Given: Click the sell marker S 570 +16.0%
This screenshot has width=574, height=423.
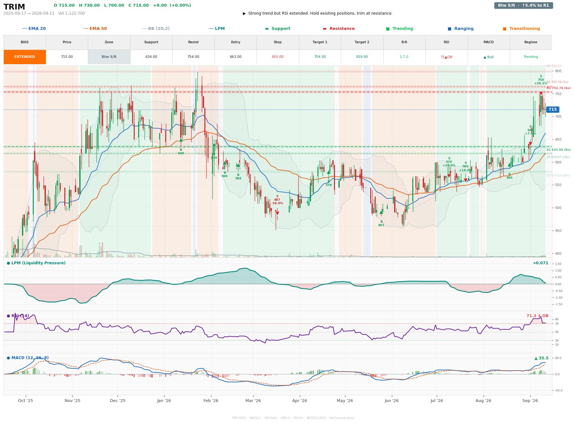Looking at the screenshot, I should [449, 176].
